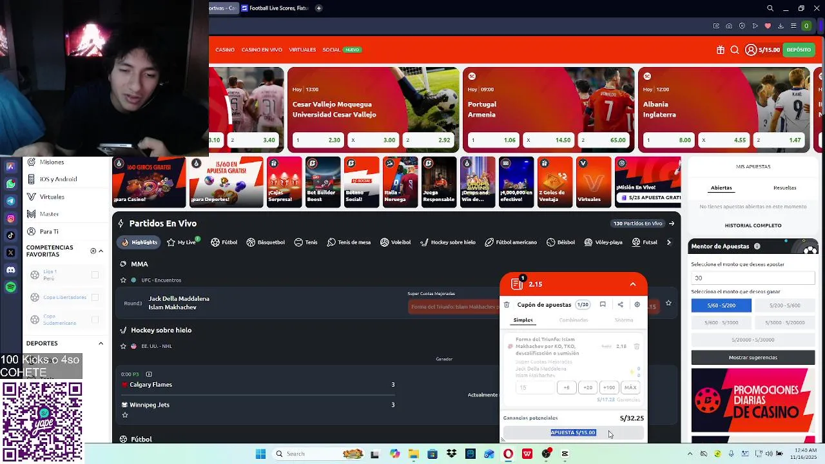Place the bet with APUESTA S/15.00 button
825x464 pixels.
tap(573, 432)
